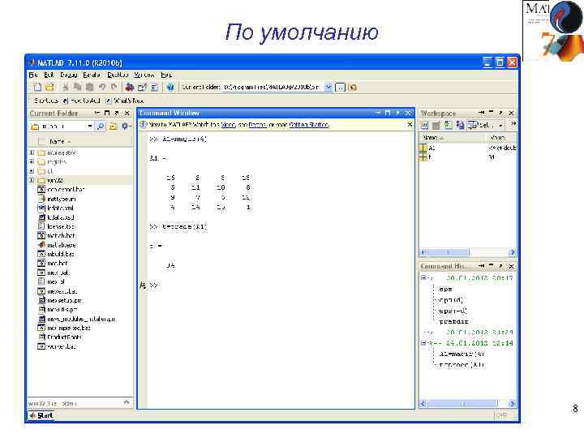Click the Cut toolbar icon
The width and height of the screenshot is (584, 438).
[x=66, y=87]
